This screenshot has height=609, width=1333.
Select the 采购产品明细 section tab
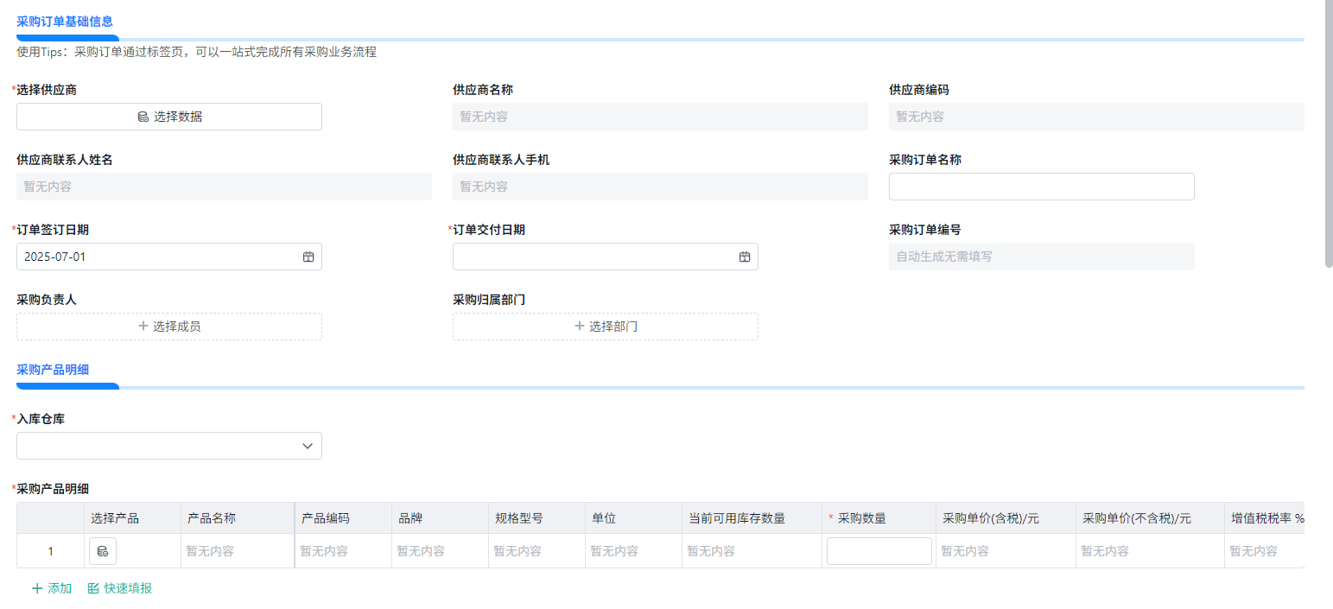pyautogui.click(x=53, y=370)
